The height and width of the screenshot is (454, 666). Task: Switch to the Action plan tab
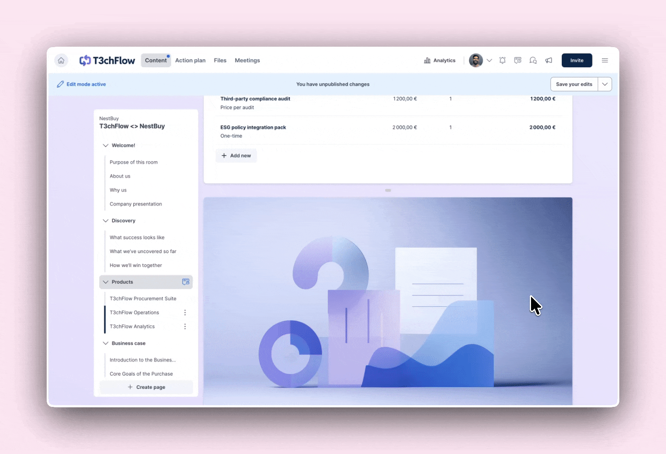pyautogui.click(x=190, y=61)
